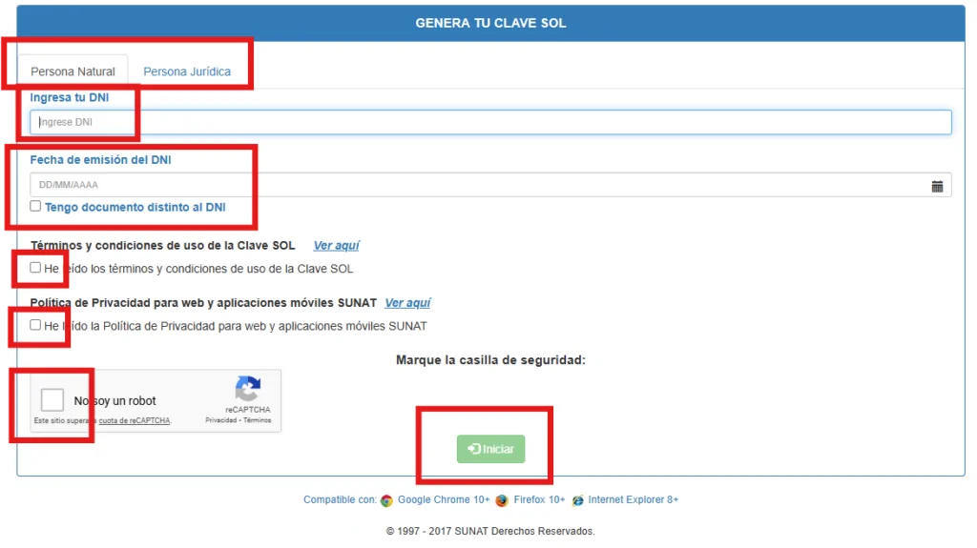
Task: Open the calendar date picker icon
Action: pyautogui.click(x=937, y=186)
